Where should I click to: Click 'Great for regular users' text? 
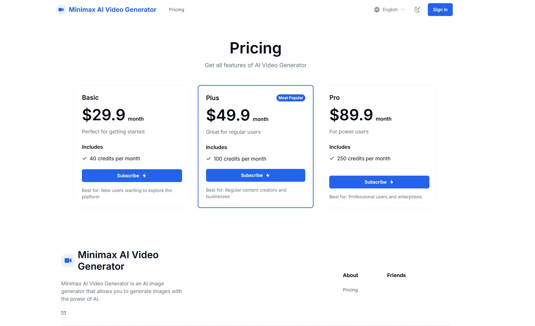coord(233,132)
